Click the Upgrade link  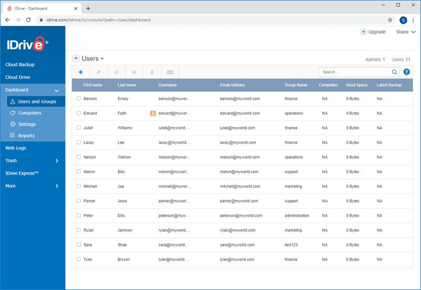[x=373, y=32]
